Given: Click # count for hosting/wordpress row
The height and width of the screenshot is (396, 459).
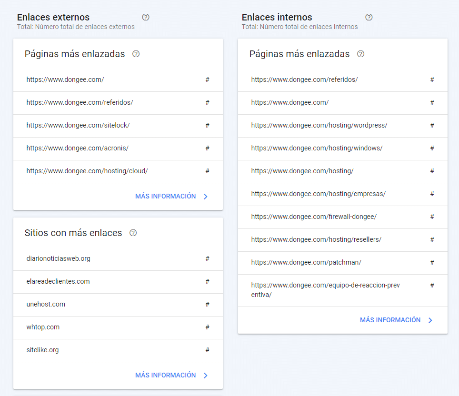Looking at the screenshot, I should point(432,125).
